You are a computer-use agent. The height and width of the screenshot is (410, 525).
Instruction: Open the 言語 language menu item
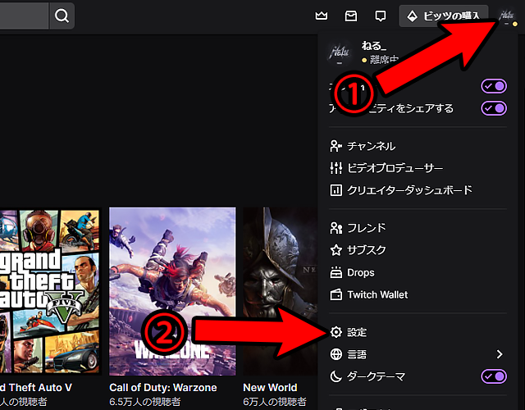click(x=418, y=354)
